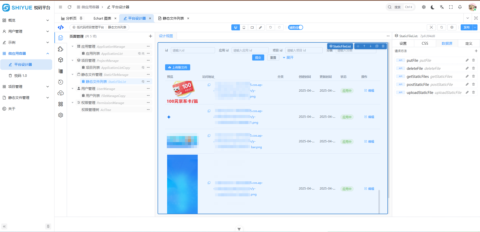
Task: Refresh the design canvas
Action: click(442, 27)
